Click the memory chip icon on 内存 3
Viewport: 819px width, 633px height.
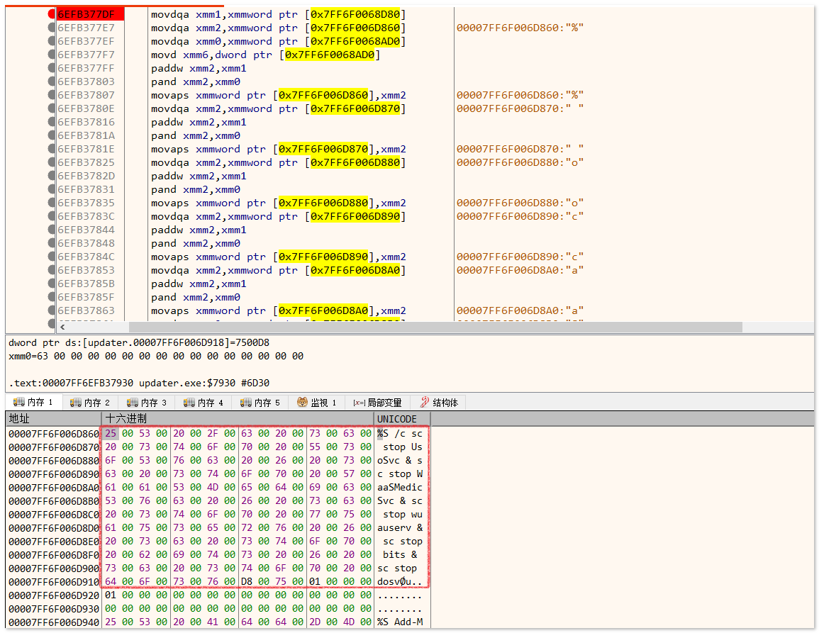pos(133,403)
